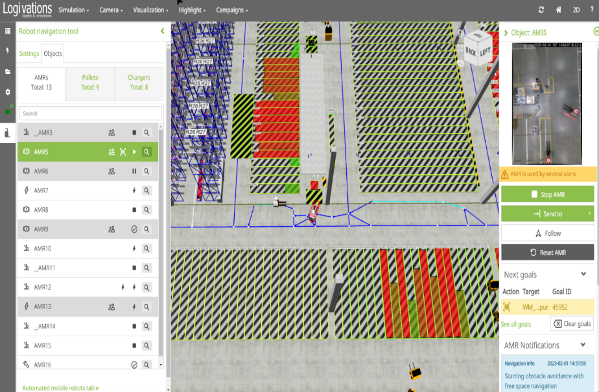Locate AMR13 with magnifier icon

[147, 307]
